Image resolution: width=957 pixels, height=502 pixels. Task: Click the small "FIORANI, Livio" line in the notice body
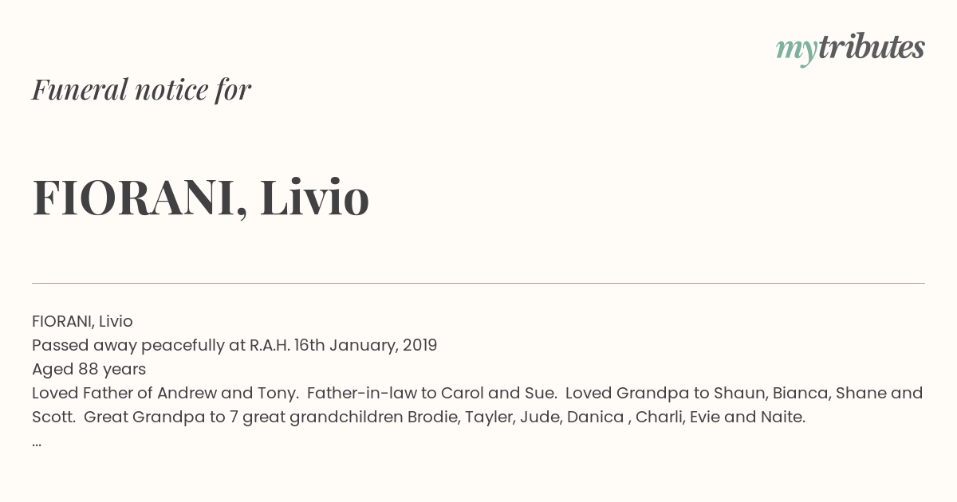(82, 321)
